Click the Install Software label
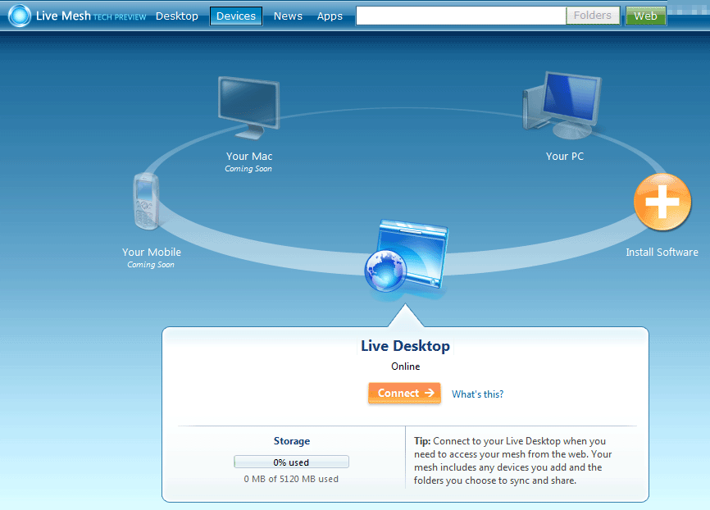Image resolution: width=710 pixels, height=510 pixels. pyautogui.click(x=662, y=253)
